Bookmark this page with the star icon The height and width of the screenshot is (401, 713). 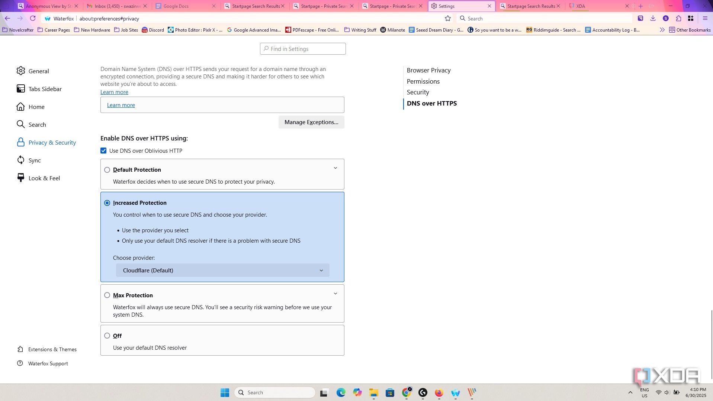(x=448, y=18)
